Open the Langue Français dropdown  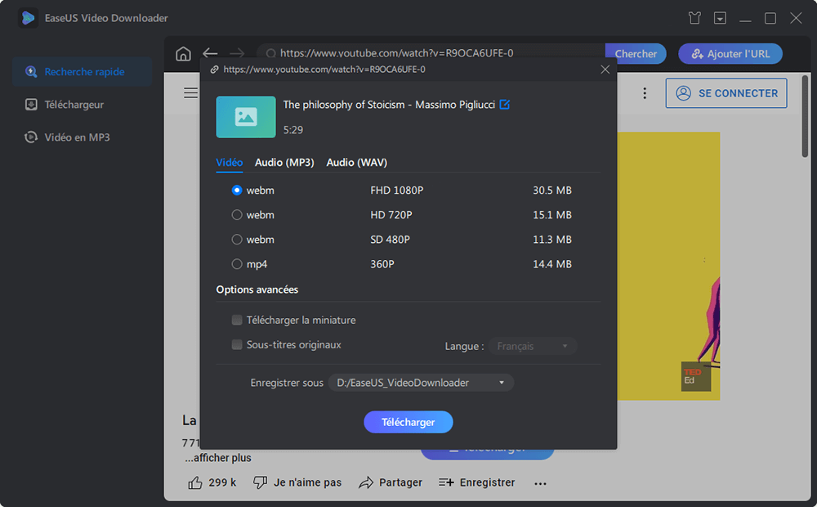[x=533, y=346]
